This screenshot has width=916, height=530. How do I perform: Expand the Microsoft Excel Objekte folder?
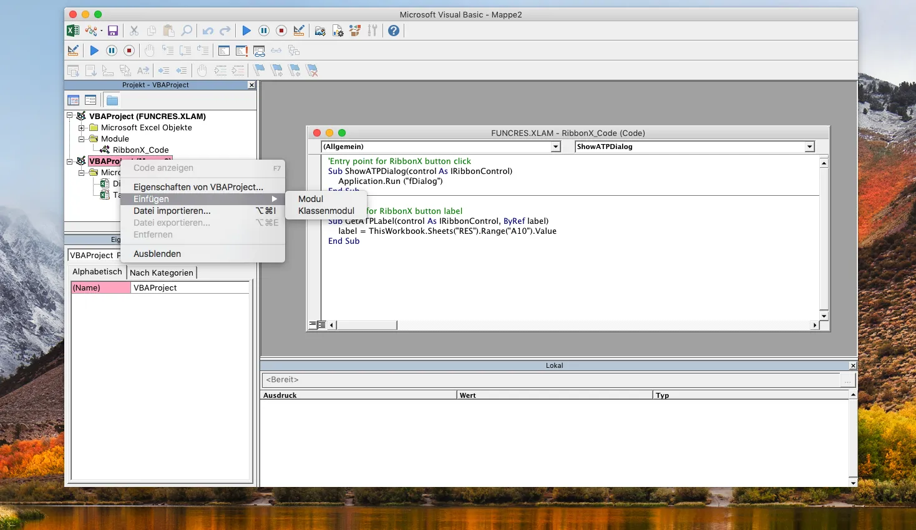[x=81, y=128]
